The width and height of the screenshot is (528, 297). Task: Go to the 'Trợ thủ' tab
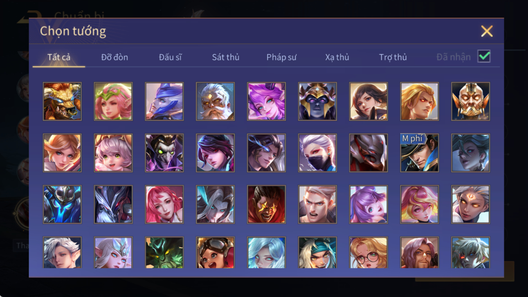[393, 57]
